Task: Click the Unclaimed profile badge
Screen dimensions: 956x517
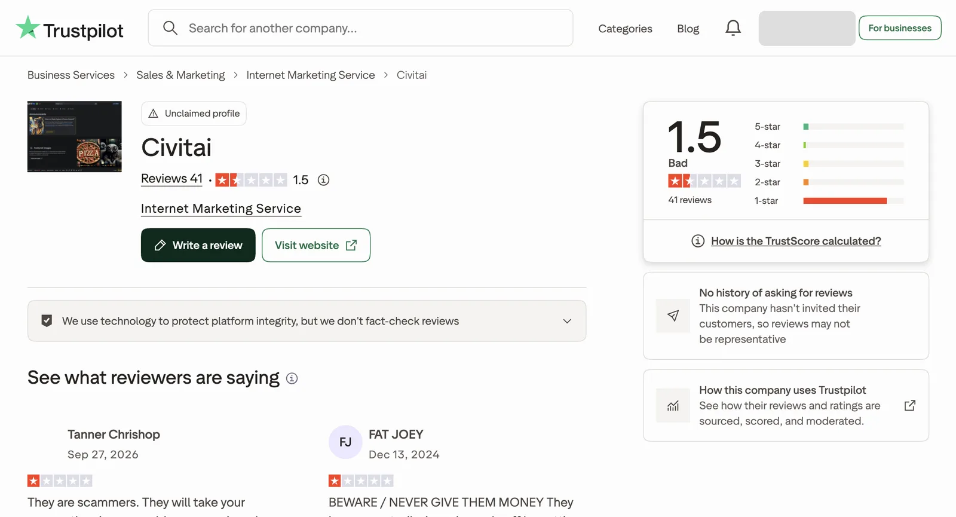Action: (194, 114)
